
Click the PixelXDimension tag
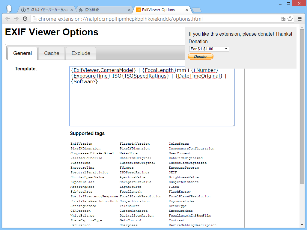(x=85, y=149)
